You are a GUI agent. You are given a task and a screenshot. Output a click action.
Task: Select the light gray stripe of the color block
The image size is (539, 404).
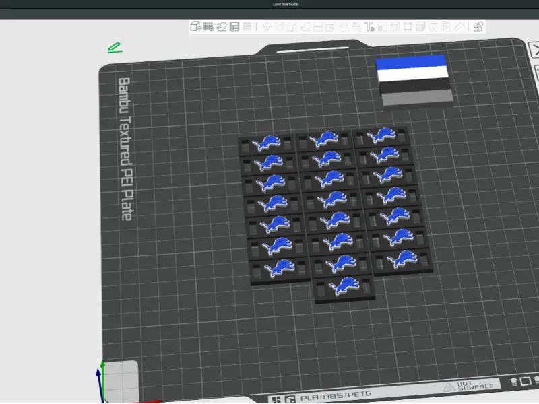point(417,97)
